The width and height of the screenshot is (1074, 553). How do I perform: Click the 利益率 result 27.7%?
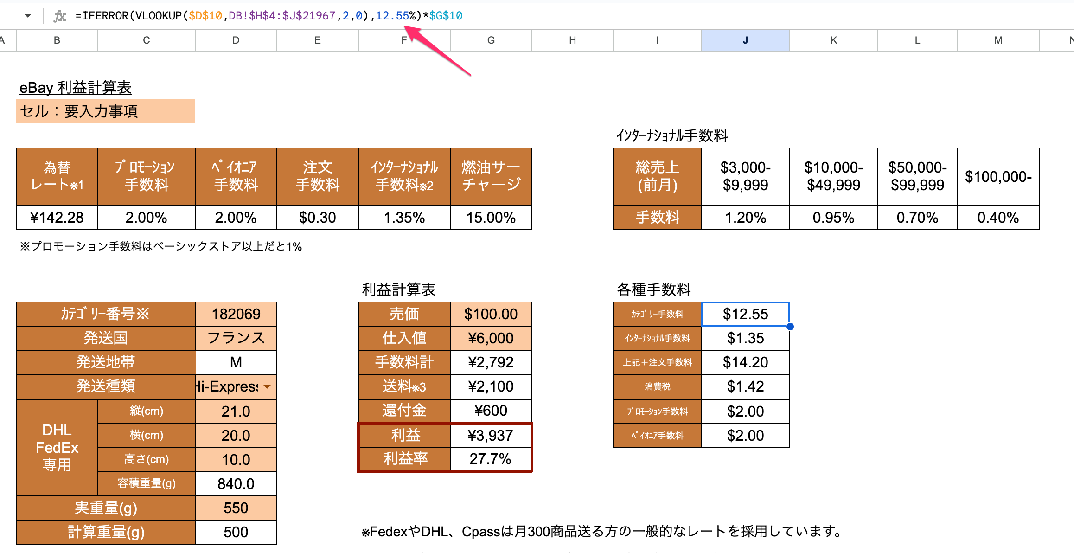click(x=491, y=459)
